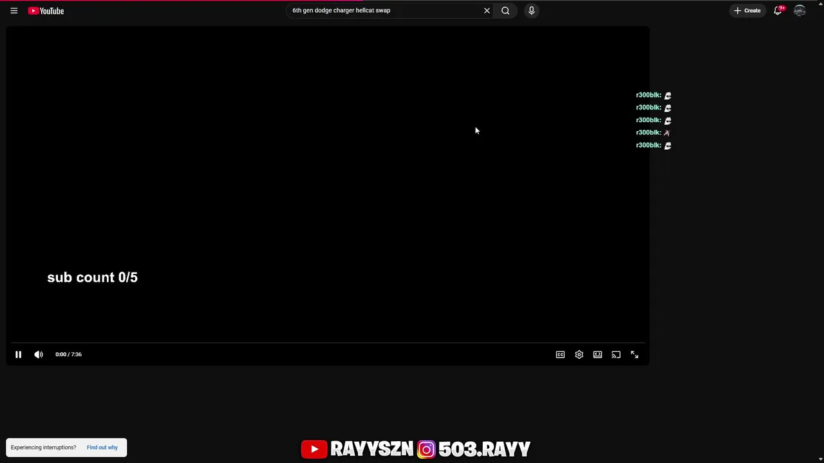The width and height of the screenshot is (824, 463).
Task: Pause the video
Action: click(x=18, y=354)
